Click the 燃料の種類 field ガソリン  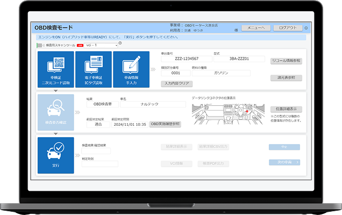pos(221,73)
